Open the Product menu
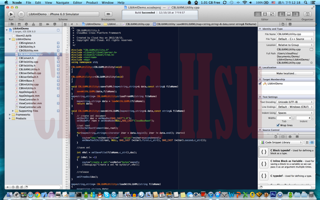Screen dimensions: 320x200 [92, 3]
